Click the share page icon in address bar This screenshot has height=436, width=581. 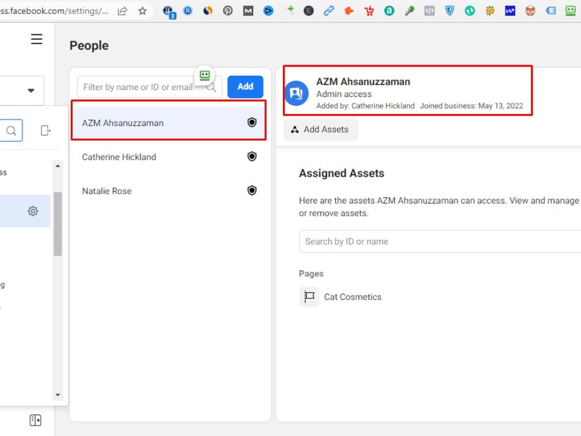(x=122, y=11)
